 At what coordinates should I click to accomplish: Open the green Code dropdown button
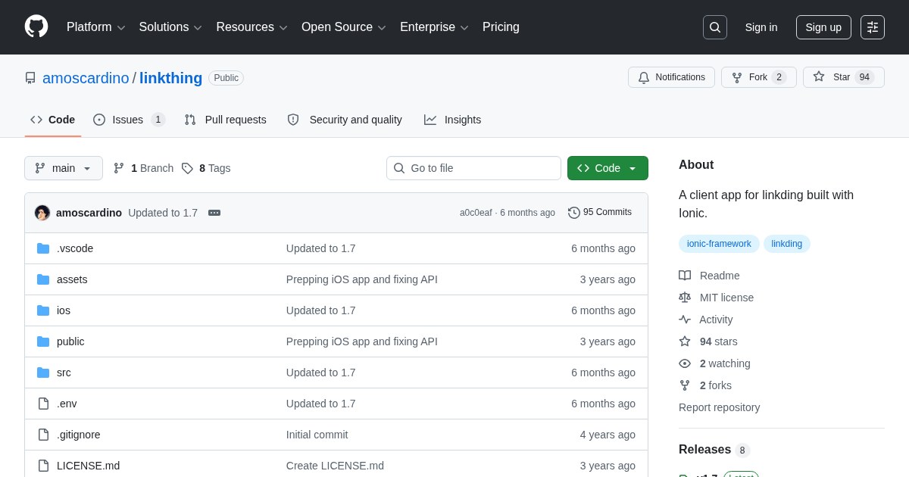click(608, 168)
